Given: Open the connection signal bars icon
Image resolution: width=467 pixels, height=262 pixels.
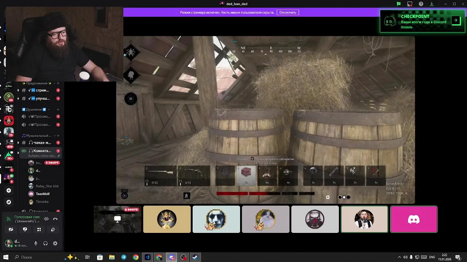Looking at the screenshot, I should (9, 219).
